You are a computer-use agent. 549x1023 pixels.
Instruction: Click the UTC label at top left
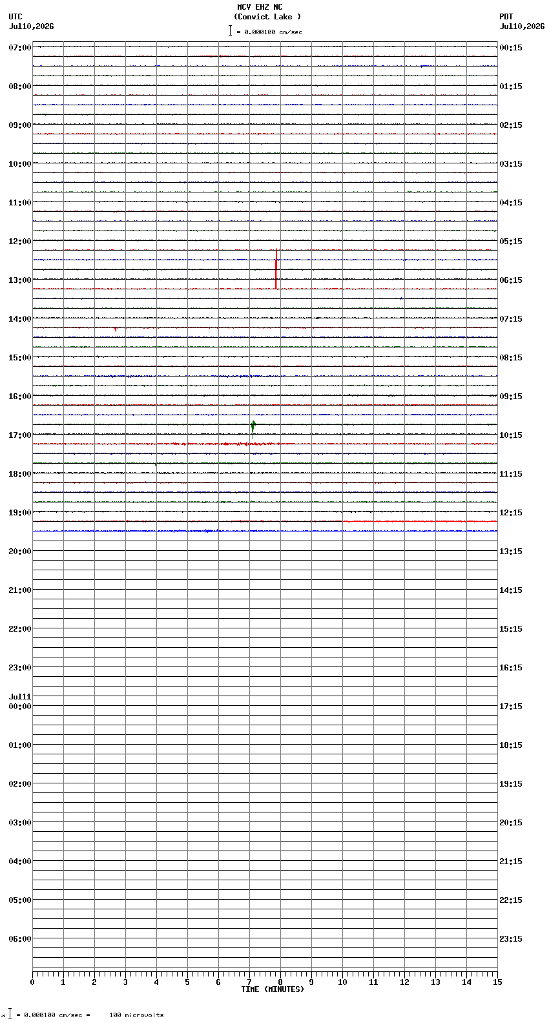tap(16, 17)
